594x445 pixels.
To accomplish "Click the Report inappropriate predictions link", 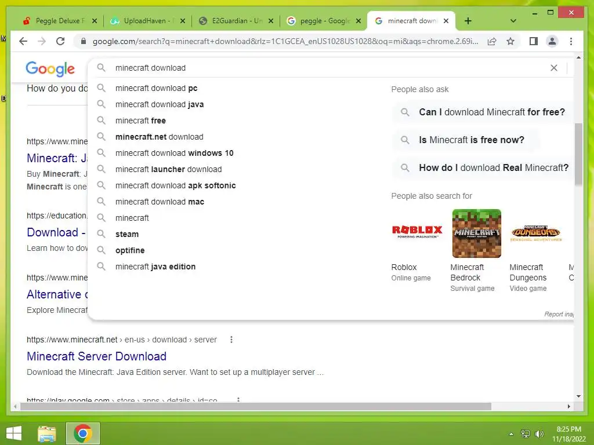I will 559,314.
